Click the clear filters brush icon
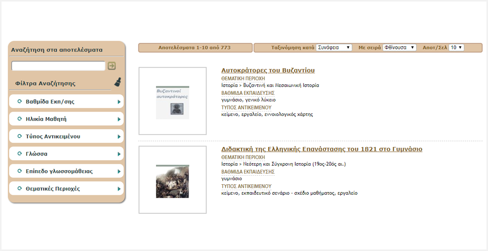Screen dimensions: 488x251 tap(117, 82)
